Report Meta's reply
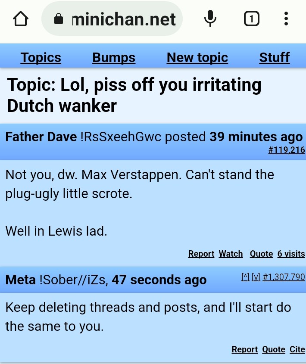 coord(245,349)
